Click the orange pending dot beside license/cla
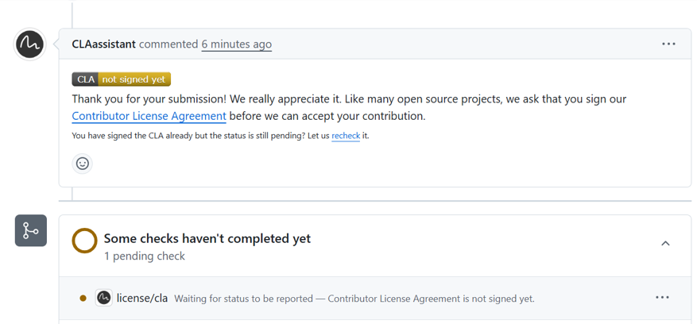Image resolution: width=697 pixels, height=324 pixels. coord(83,299)
